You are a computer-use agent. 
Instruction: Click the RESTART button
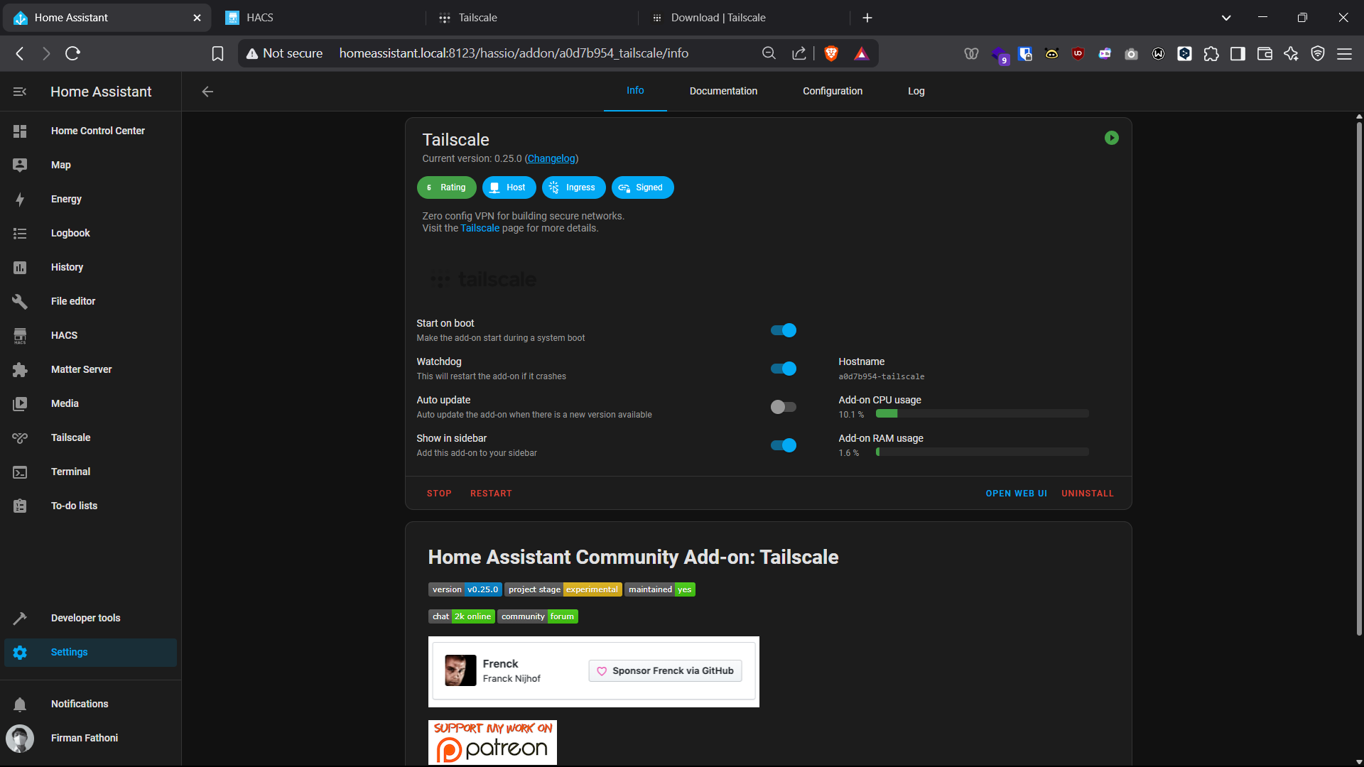point(491,494)
